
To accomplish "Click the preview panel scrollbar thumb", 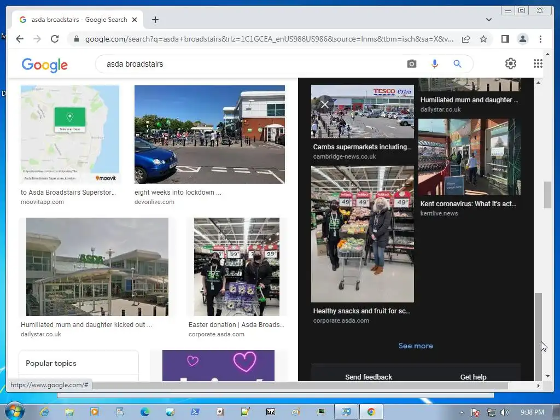I will pos(538,336).
